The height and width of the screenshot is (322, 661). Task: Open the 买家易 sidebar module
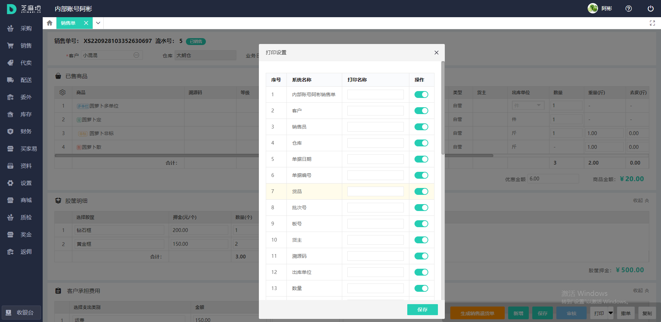(x=21, y=149)
